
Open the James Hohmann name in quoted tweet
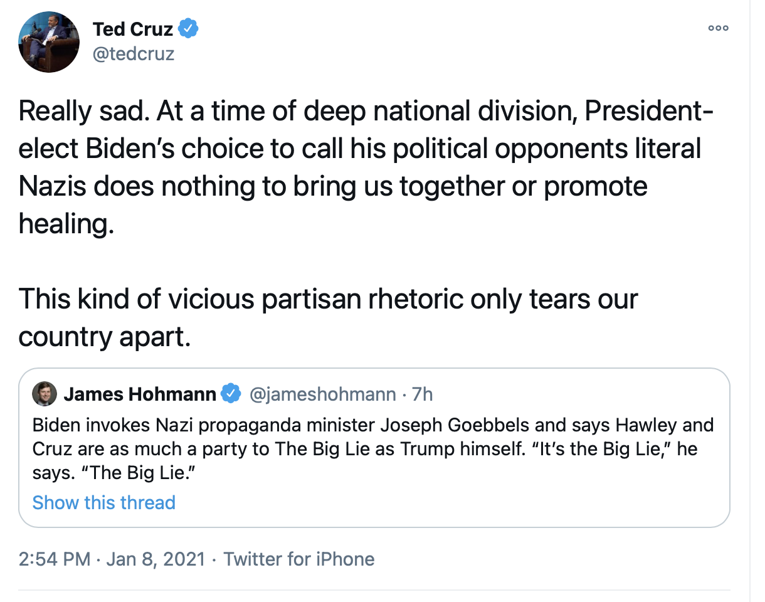140,394
